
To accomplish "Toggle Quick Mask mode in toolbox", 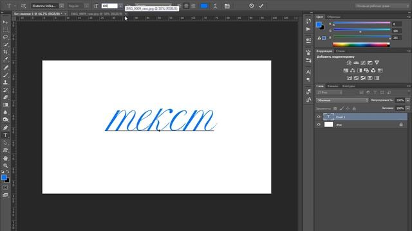I will (x=5, y=187).
